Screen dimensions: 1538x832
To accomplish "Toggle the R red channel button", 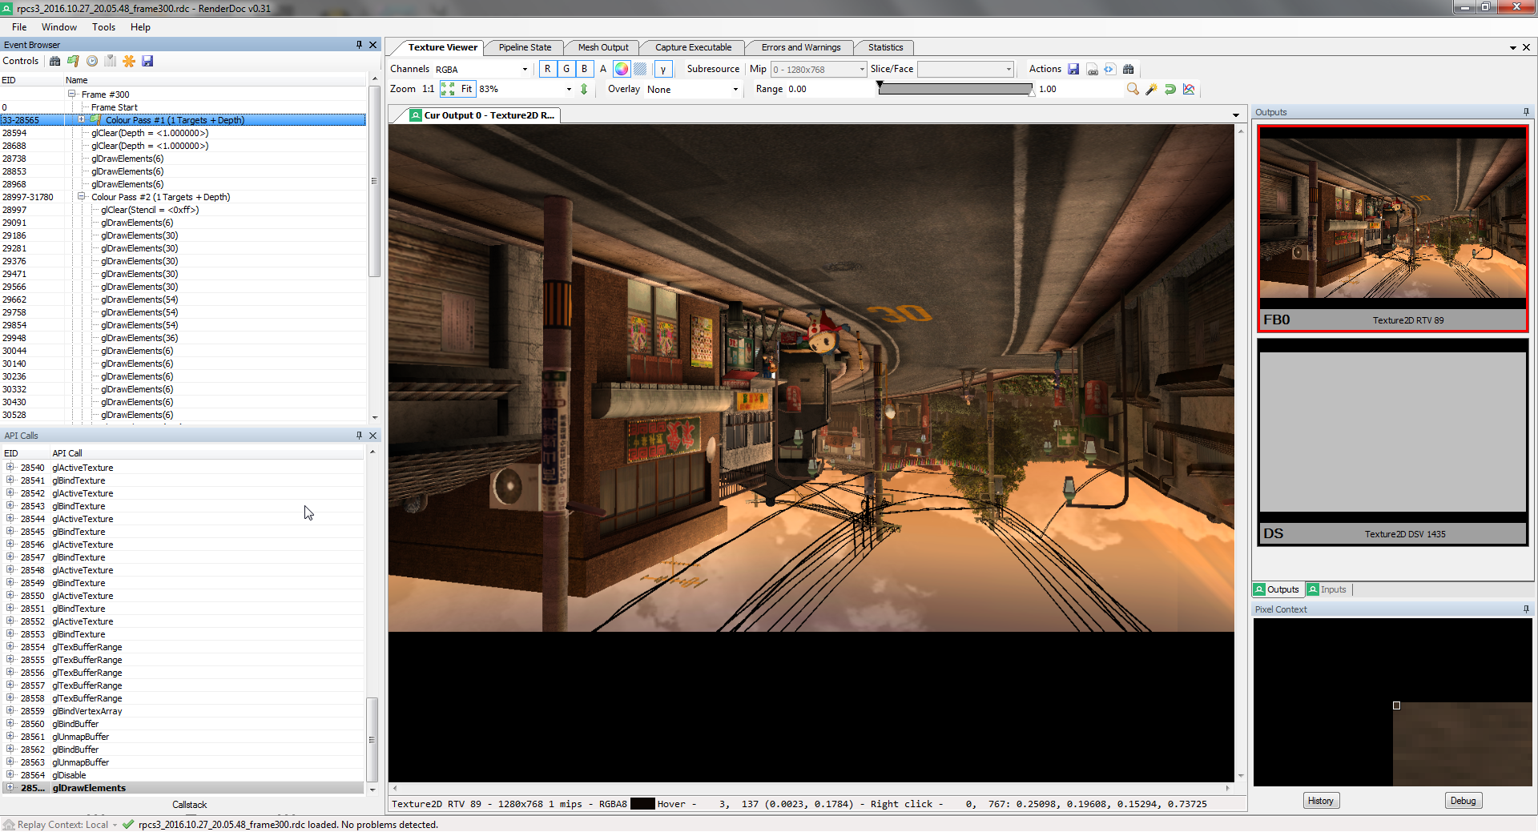I will tap(548, 69).
